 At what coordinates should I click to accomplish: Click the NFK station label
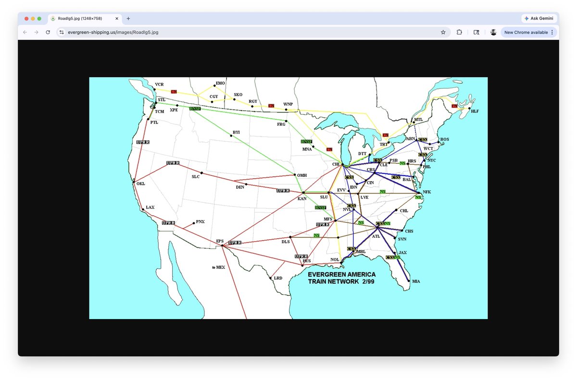click(426, 192)
